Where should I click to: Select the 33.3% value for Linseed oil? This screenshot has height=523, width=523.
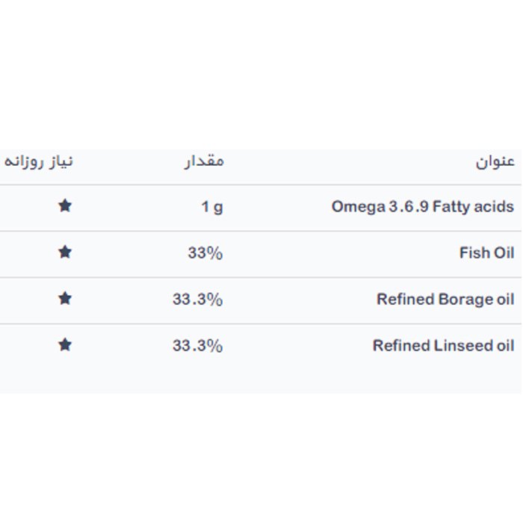coord(197,346)
